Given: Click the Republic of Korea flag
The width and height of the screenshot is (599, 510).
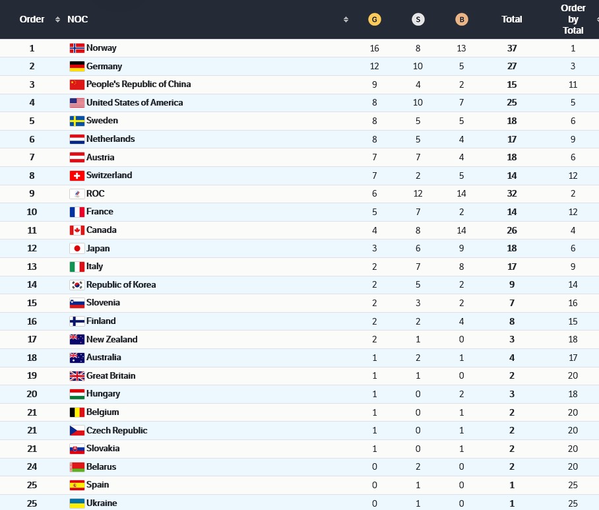Looking at the screenshot, I should 77,285.
